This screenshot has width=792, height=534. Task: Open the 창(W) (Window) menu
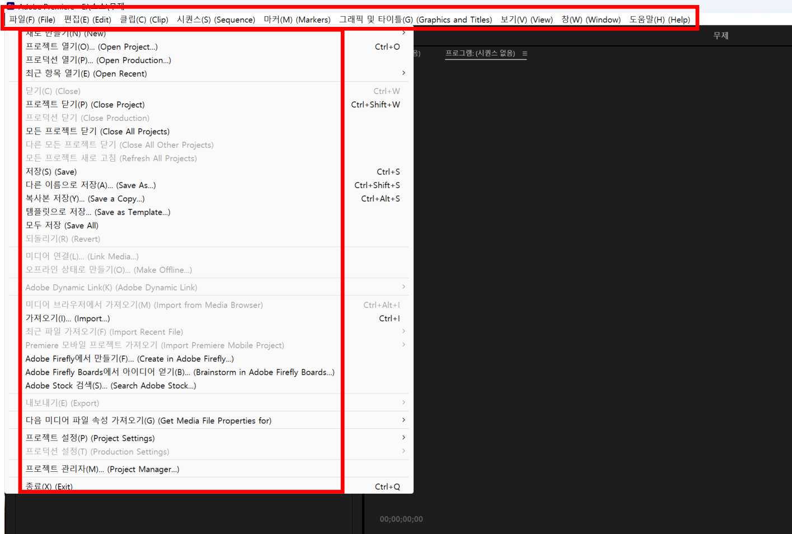coord(591,20)
